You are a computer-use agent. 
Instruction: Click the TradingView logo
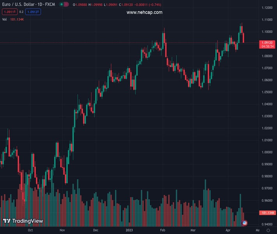click(x=23, y=221)
